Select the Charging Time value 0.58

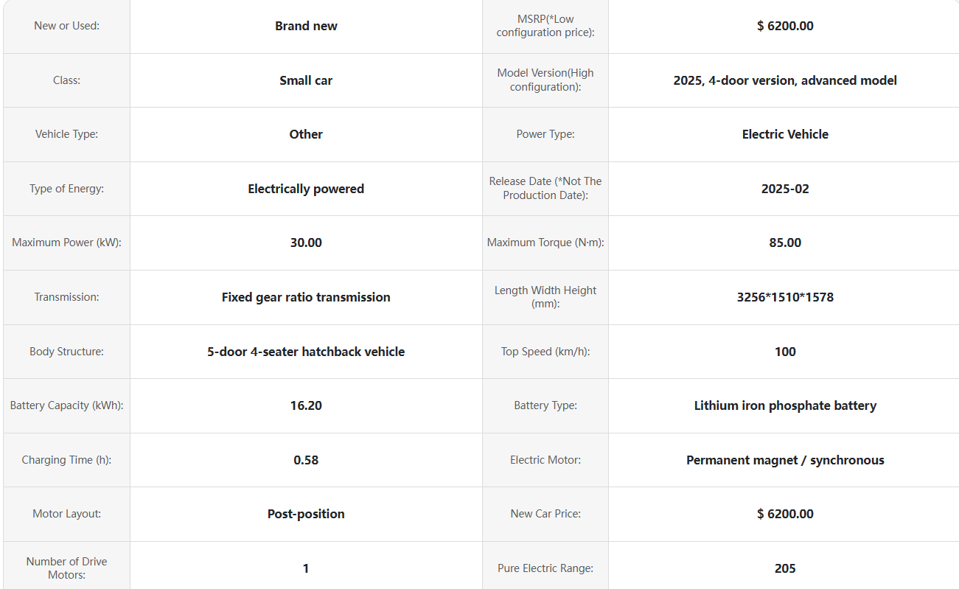click(x=306, y=460)
